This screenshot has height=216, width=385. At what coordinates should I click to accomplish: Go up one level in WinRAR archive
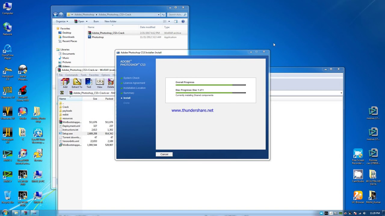[62, 93]
